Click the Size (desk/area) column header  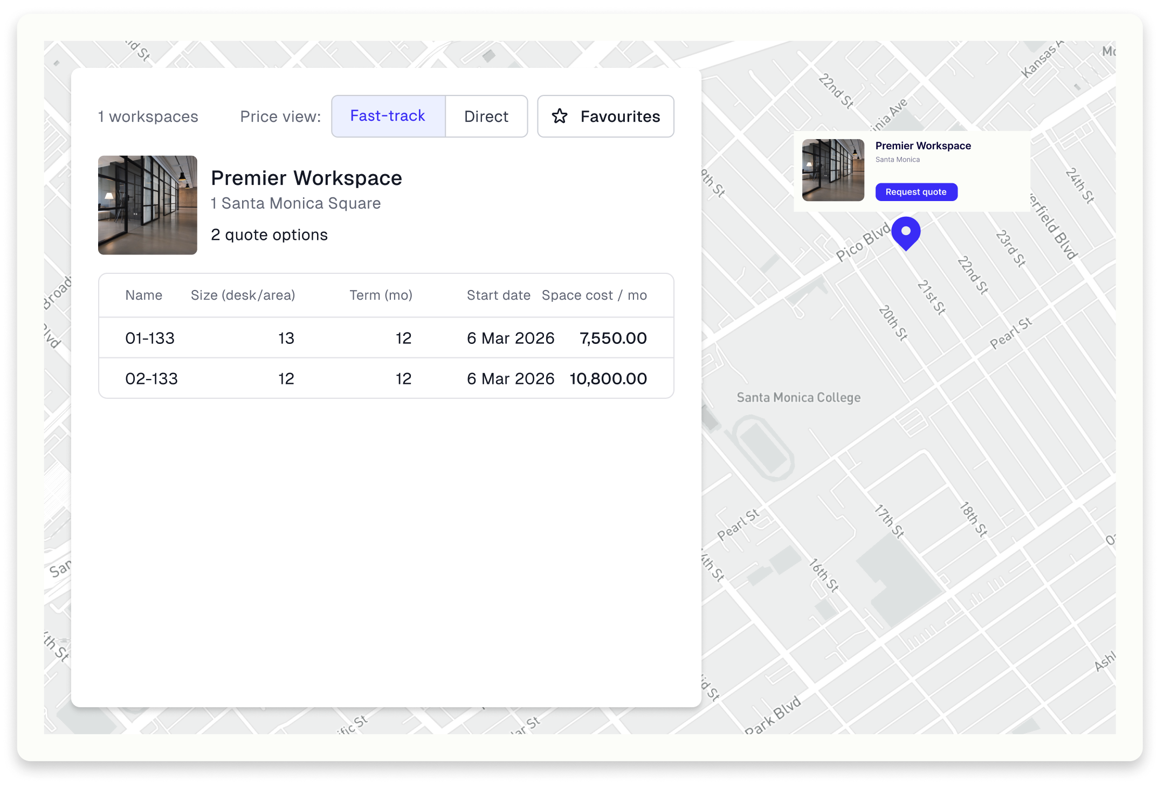pyautogui.click(x=243, y=295)
